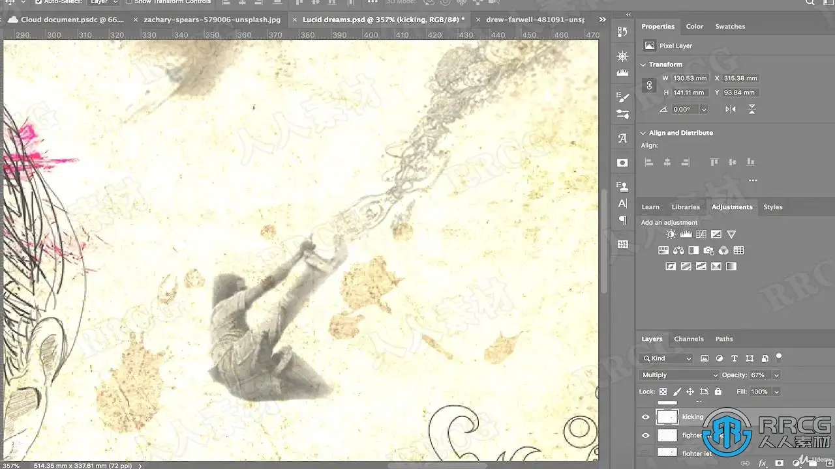The height and width of the screenshot is (469, 835).
Task: Open the Opacity slider dropdown arrow
Action: 776,375
